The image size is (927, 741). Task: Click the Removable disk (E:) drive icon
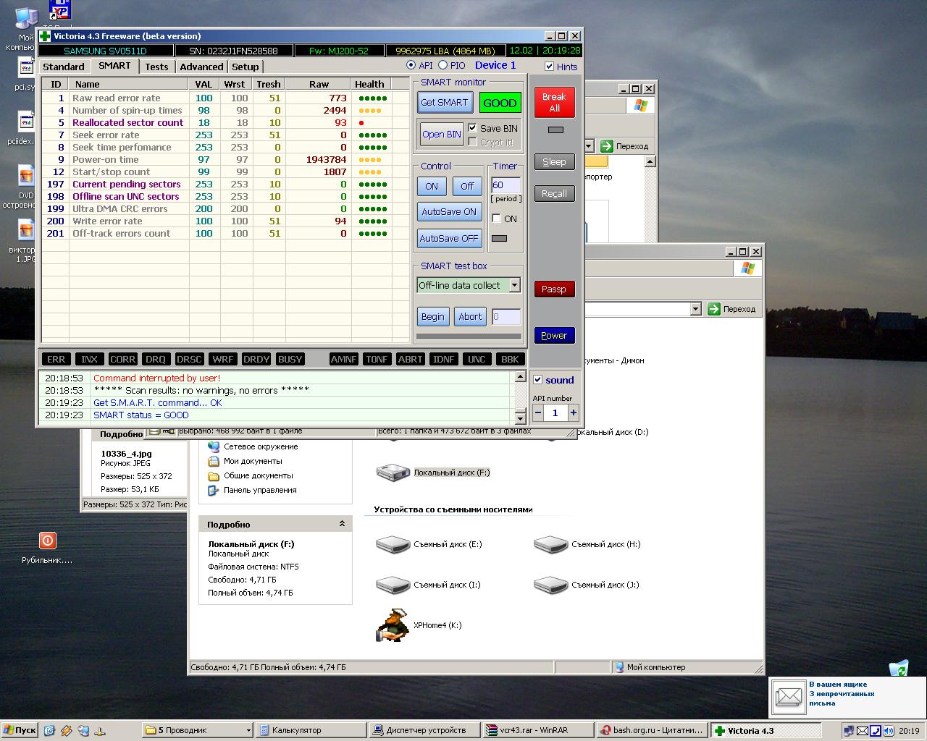[x=393, y=544]
